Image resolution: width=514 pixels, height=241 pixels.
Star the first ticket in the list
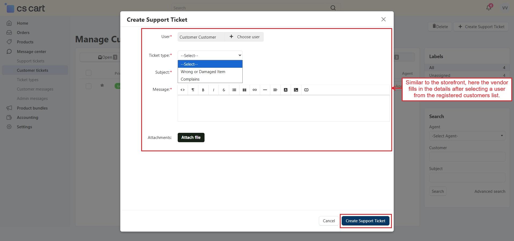[x=102, y=85]
